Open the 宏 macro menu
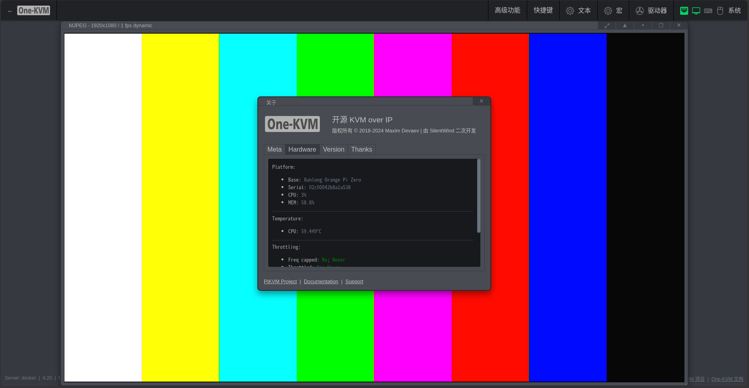This screenshot has height=388, width=749. (613, 10)
